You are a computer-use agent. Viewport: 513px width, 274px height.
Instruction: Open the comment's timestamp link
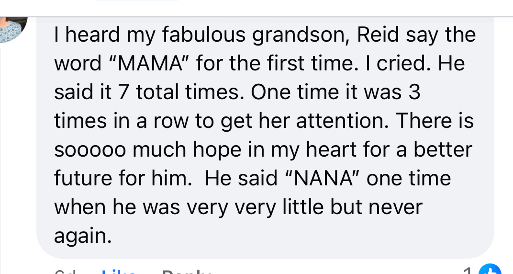point(66,272)
